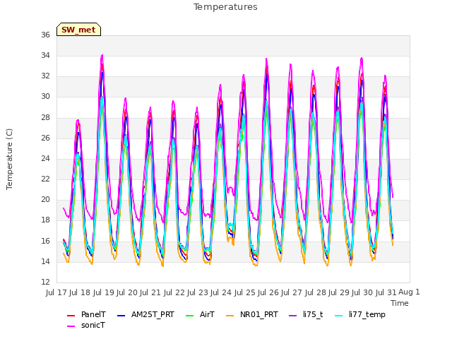
Task: Click the 18 y-axis tick label
Action: [x=45, y=220]
